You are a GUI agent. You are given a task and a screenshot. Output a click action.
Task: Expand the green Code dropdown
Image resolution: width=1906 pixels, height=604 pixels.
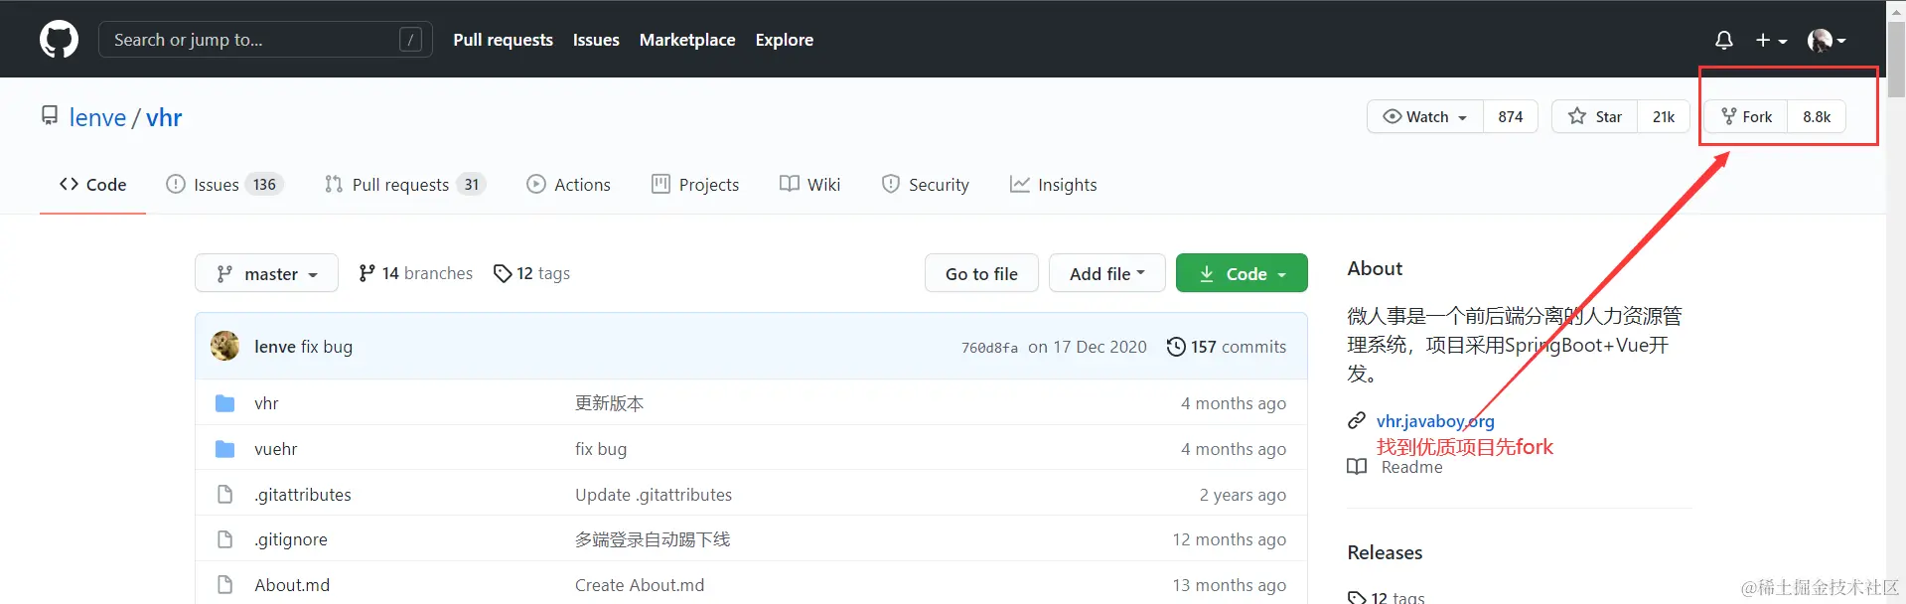pyautogui.click(x=1242, y=273)
